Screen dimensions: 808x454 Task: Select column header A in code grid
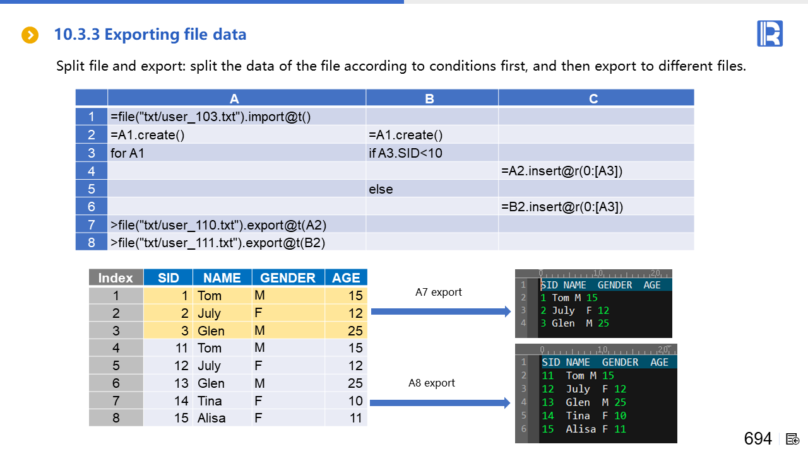[x=235, y=98]
